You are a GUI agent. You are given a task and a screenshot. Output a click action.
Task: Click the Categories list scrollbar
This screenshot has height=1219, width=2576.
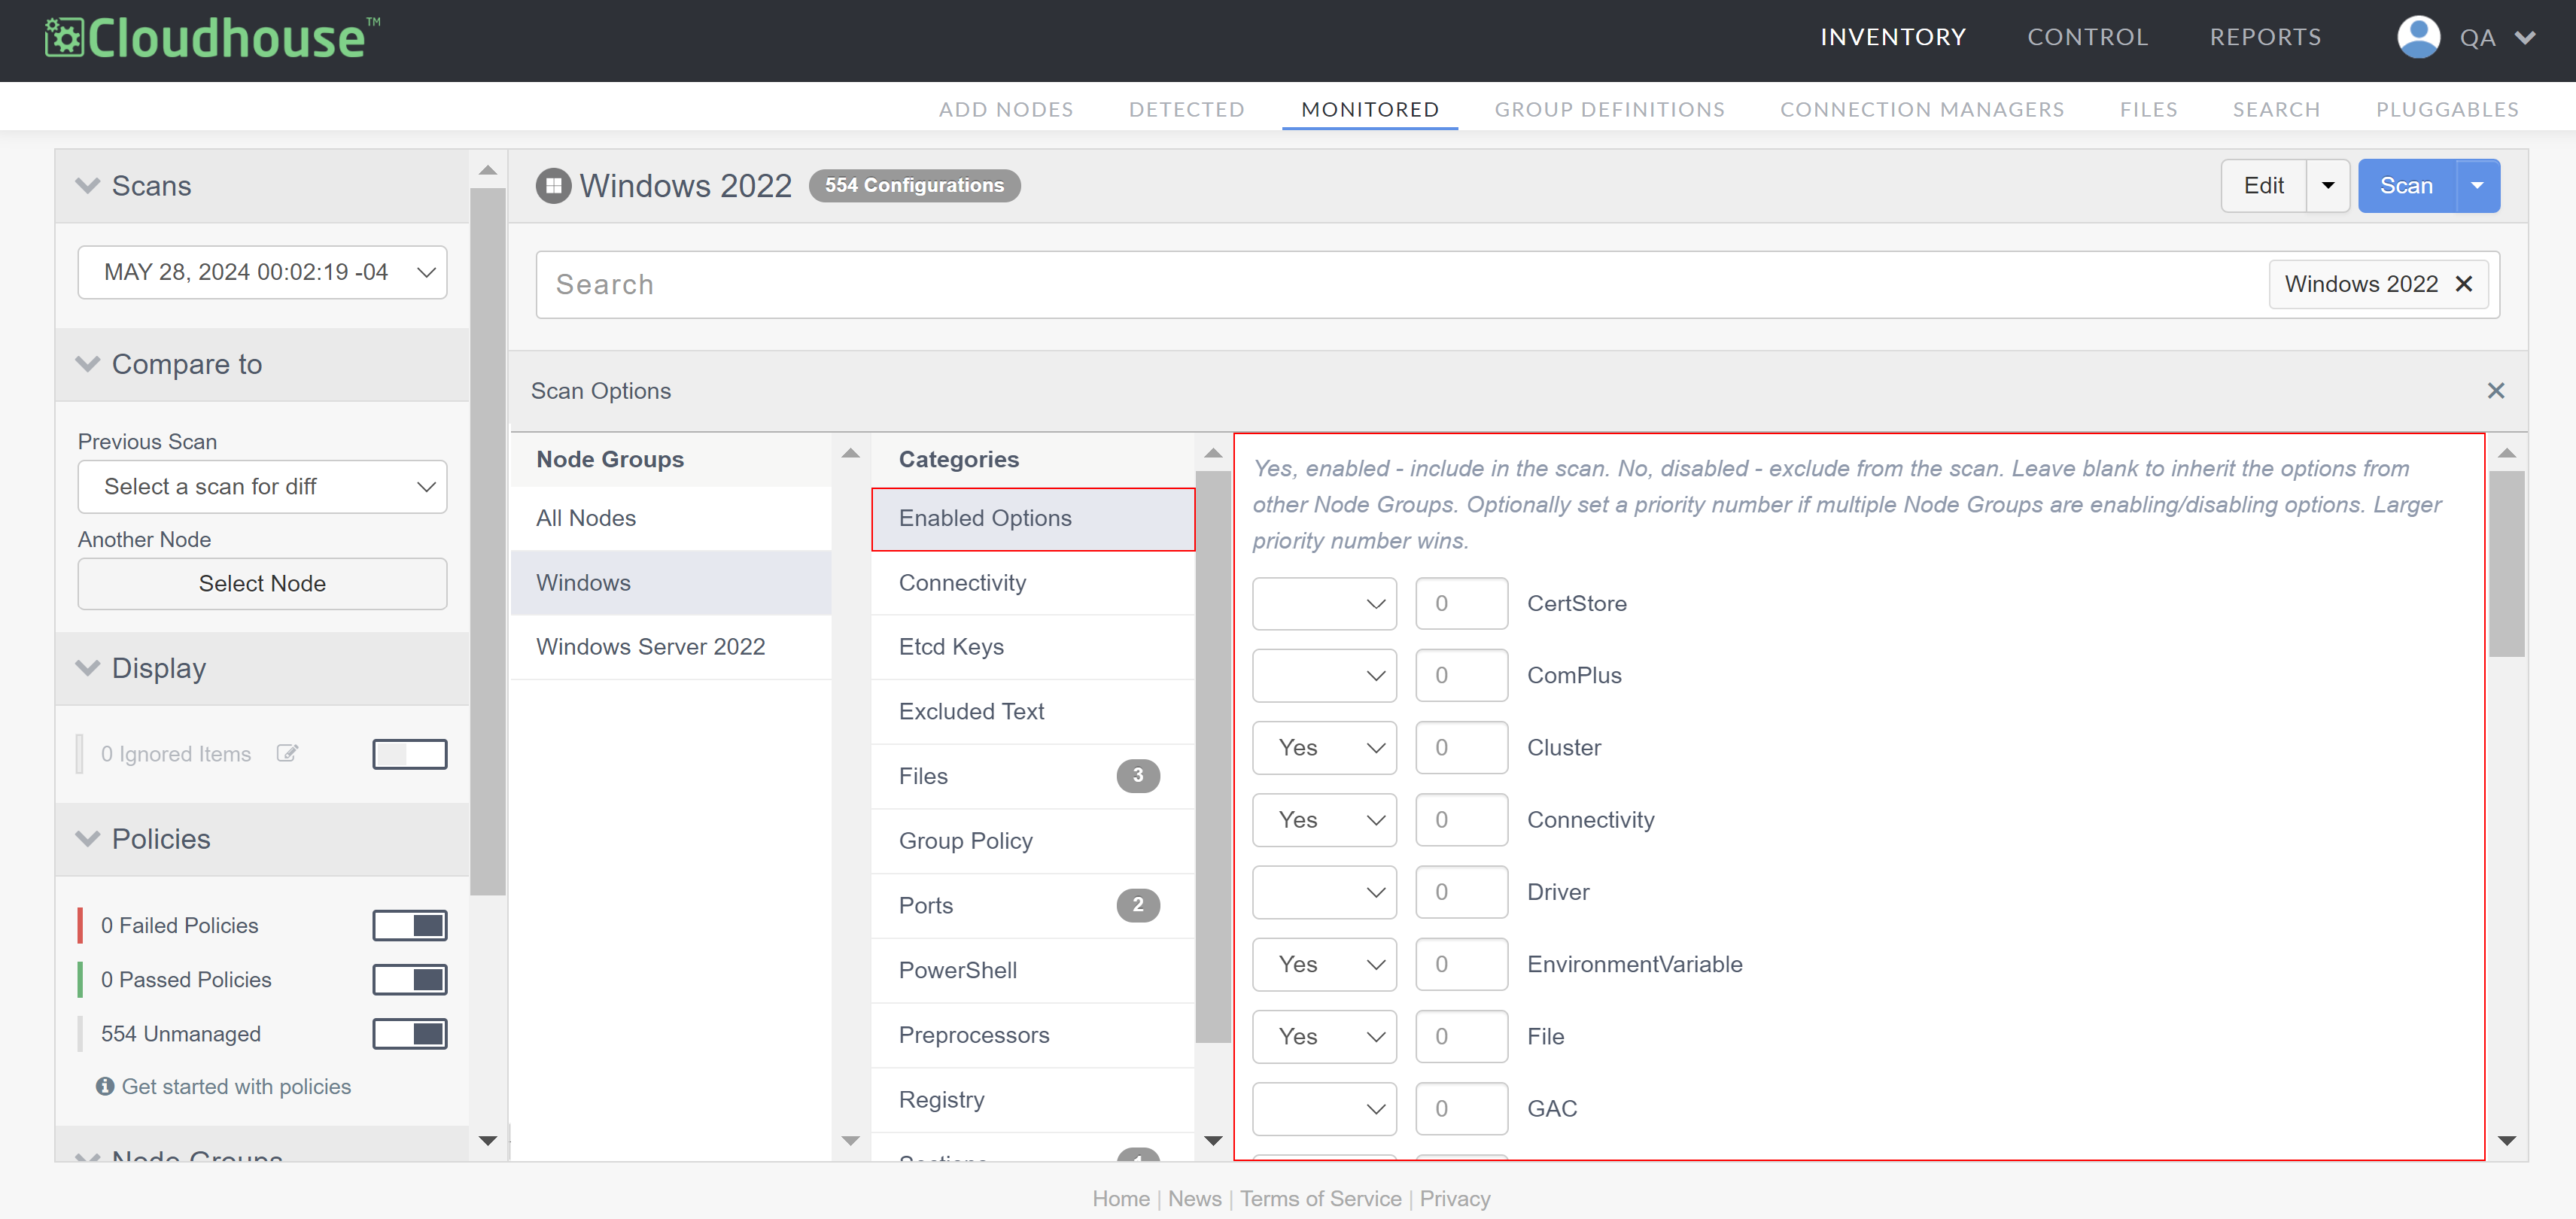click(x=1212, y=757)
